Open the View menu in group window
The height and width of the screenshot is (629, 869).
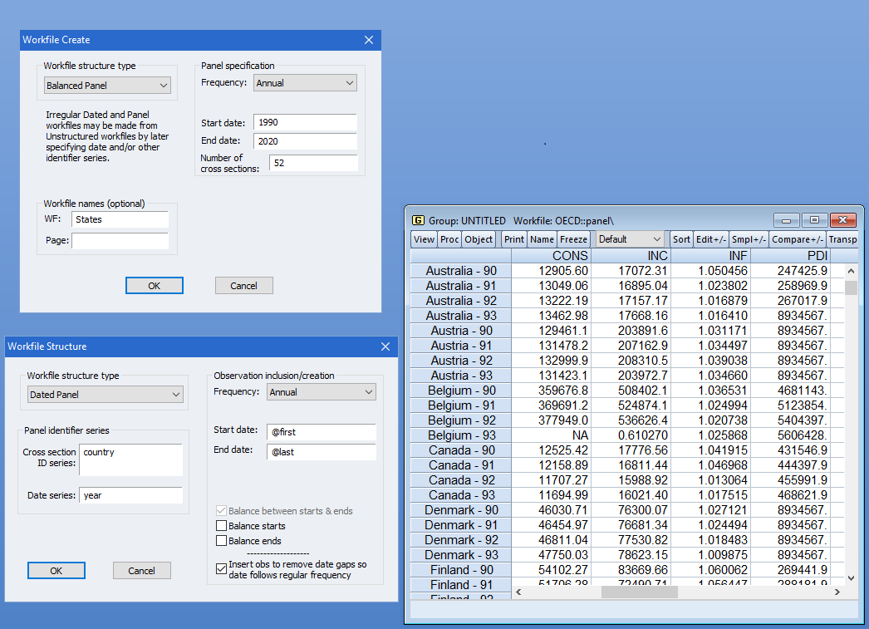tap(424, 239)
